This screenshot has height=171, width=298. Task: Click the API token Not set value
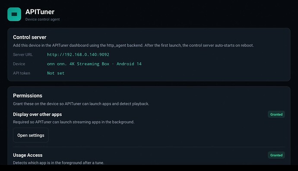(x=56, y=73)
